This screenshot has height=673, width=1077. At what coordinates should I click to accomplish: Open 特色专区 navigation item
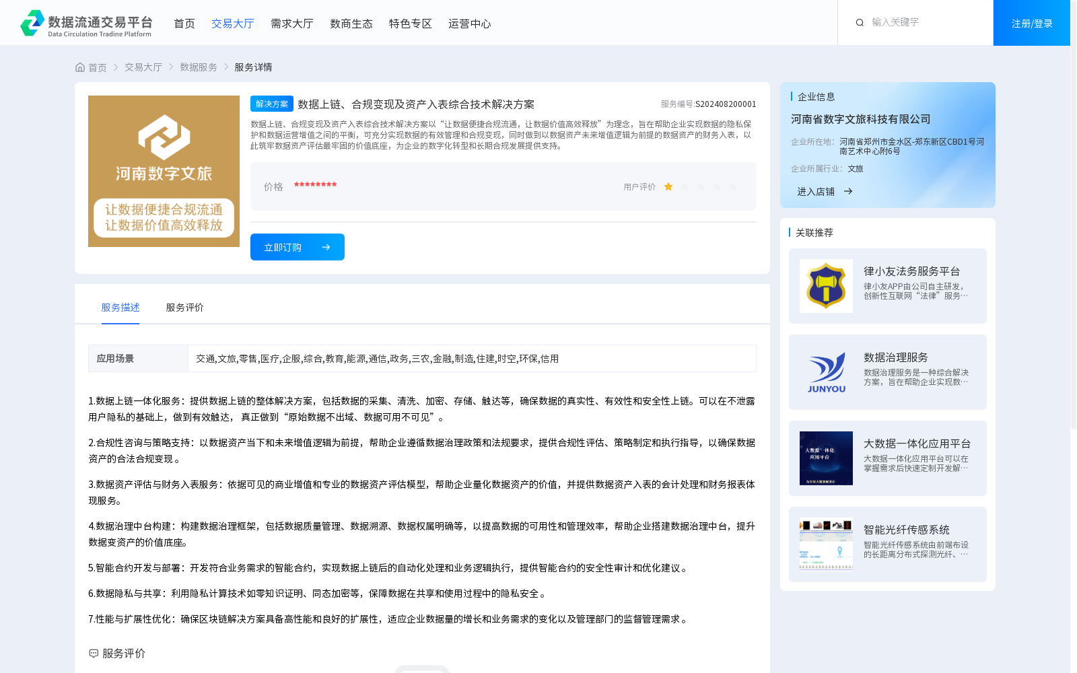pos(411,24)
